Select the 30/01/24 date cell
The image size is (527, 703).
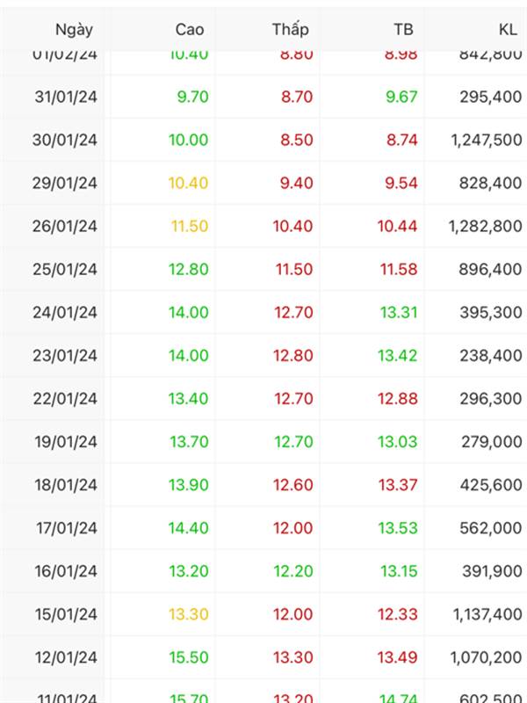(x=64, y=140)
